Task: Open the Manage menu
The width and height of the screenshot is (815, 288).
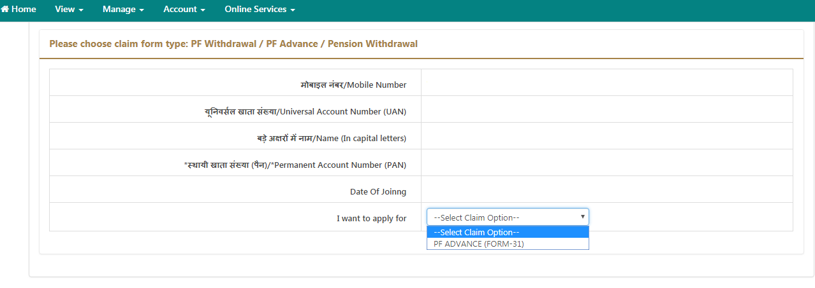Action: pos(123,10)
